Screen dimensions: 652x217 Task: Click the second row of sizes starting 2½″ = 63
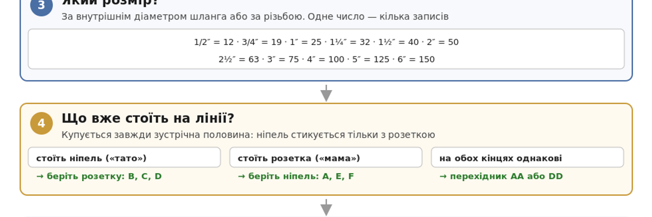pos(326,59)
